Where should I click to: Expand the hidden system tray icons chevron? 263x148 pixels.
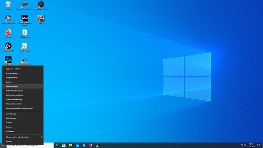point(238,145)
